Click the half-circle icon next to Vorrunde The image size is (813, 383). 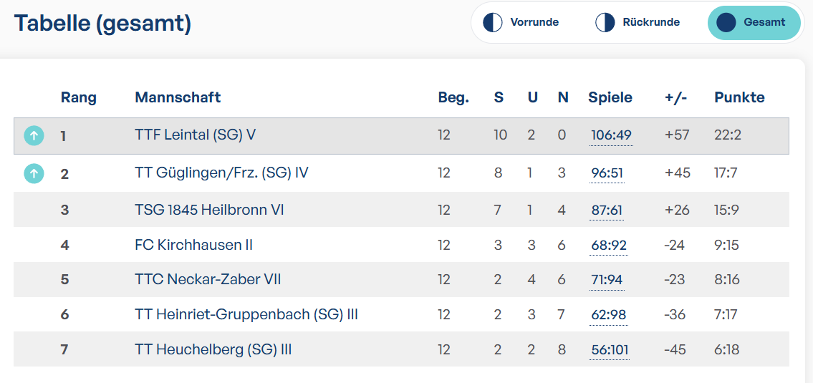(493, 23)
